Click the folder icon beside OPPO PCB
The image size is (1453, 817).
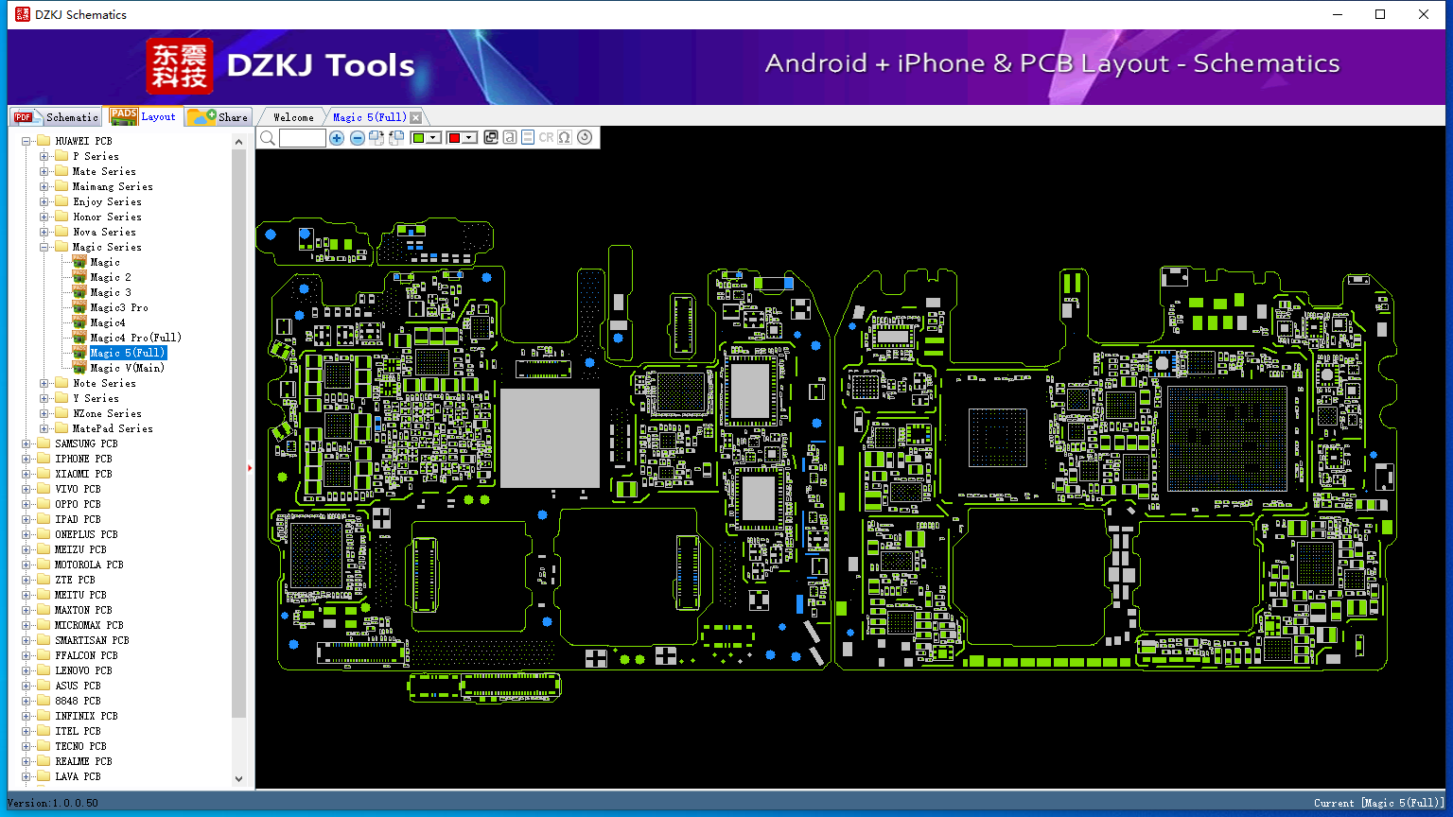(x=44, y=504)
